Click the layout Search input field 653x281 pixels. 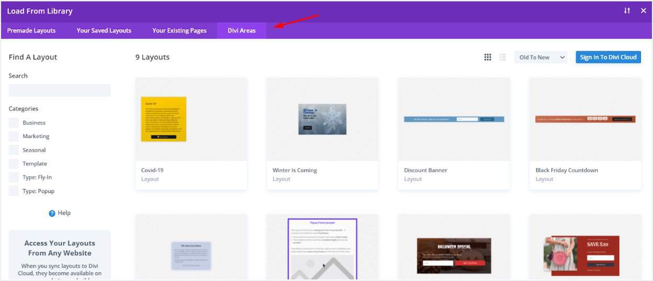click(x=60, y=91)
